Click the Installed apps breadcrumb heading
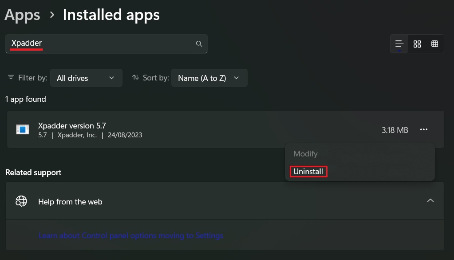 [x=111, y=14]
